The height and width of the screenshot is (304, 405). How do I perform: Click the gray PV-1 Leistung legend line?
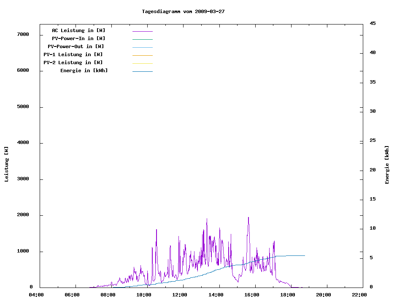pyautogui.click(x=142, y=55)
